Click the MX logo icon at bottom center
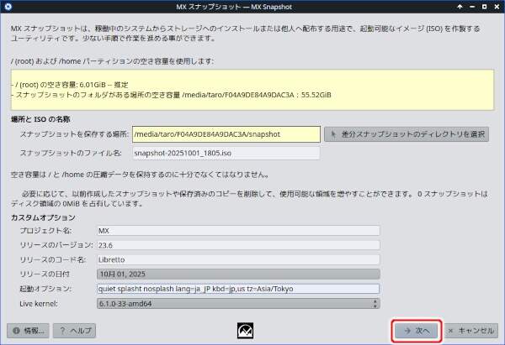505x345 pixels. pos(247,330)
